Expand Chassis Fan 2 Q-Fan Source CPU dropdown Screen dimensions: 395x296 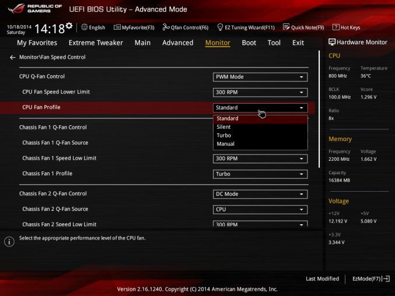point(260,210)
